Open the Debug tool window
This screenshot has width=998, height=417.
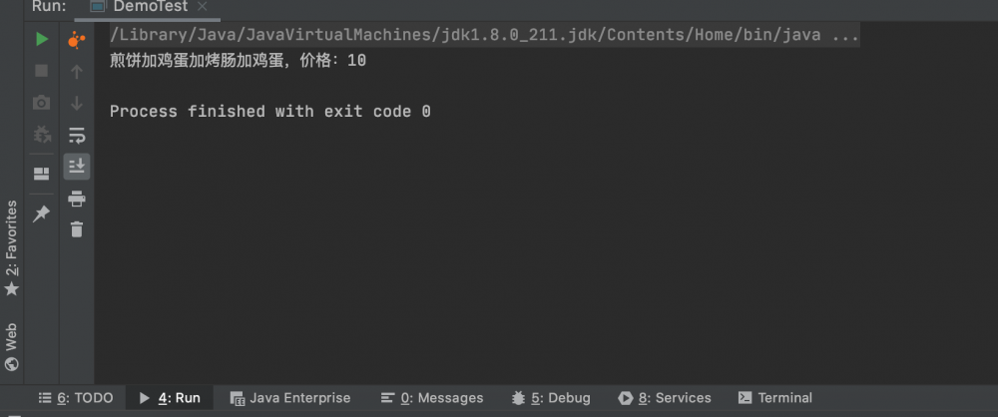(x=550, y=398)
